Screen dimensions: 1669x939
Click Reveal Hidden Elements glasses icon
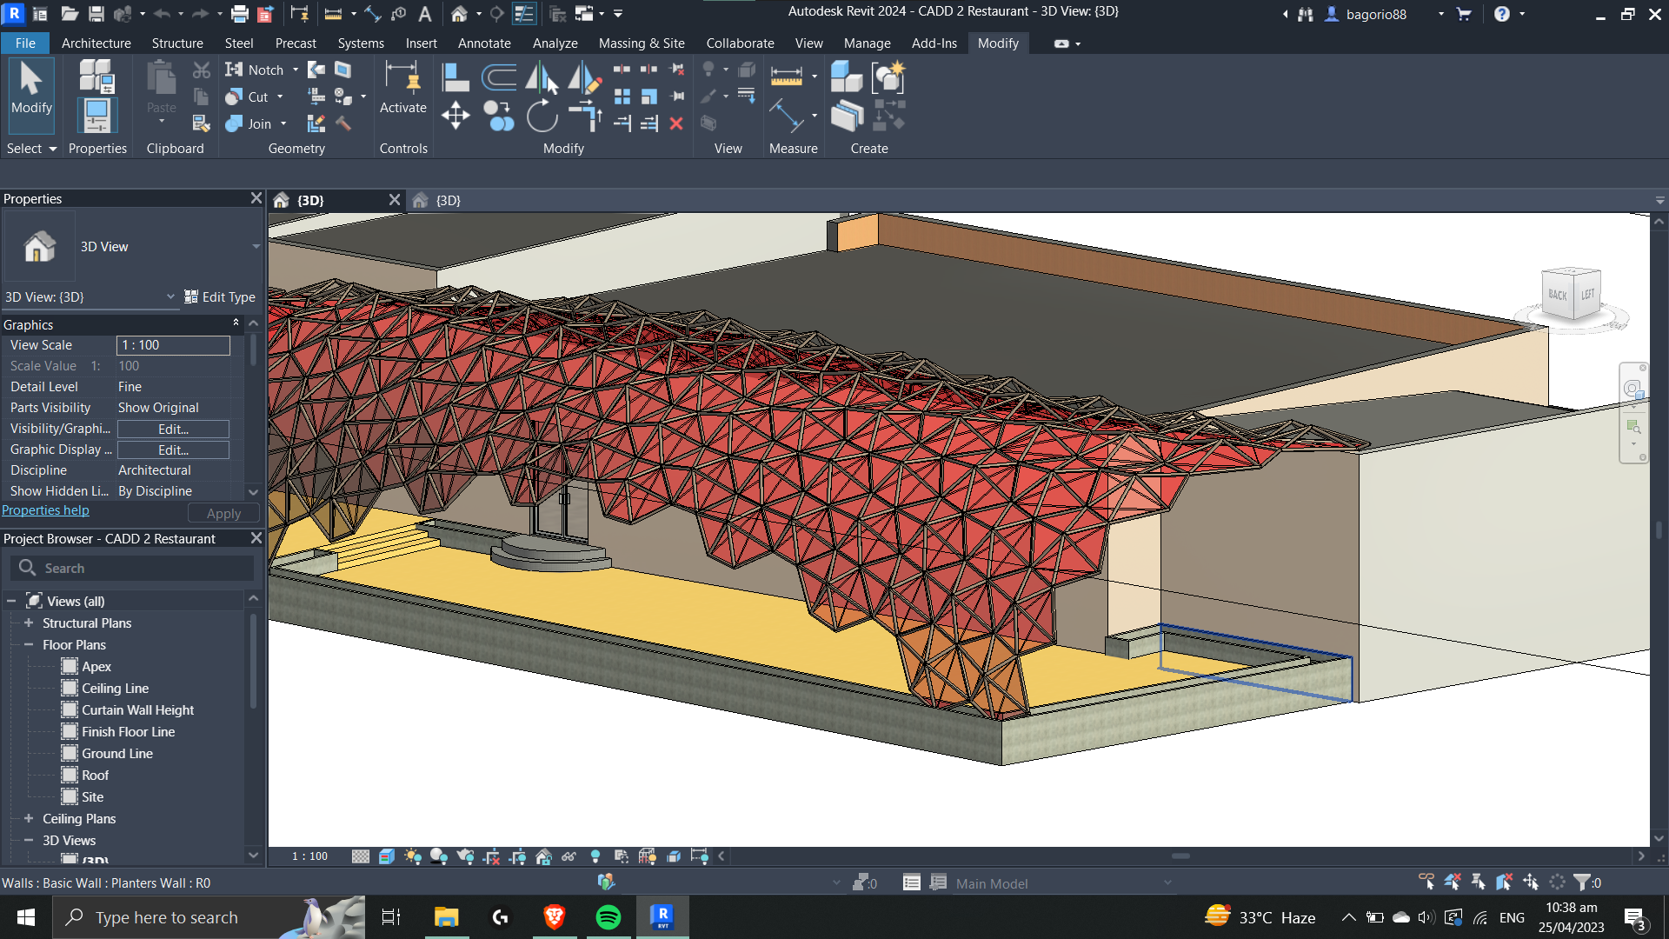point(569,856)
